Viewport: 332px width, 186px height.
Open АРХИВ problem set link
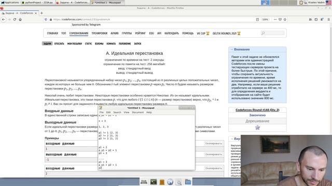[115, 33]
